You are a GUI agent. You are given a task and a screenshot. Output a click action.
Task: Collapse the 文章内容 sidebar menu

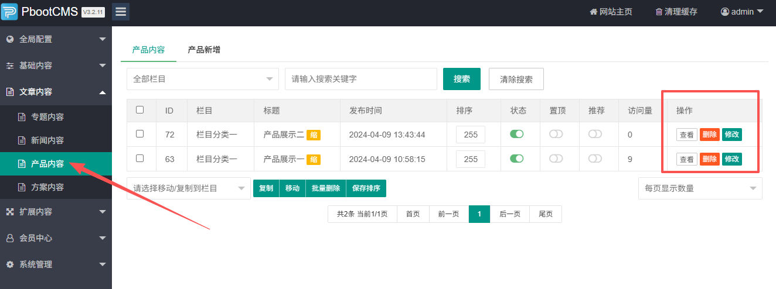click(x=56, y=92)
